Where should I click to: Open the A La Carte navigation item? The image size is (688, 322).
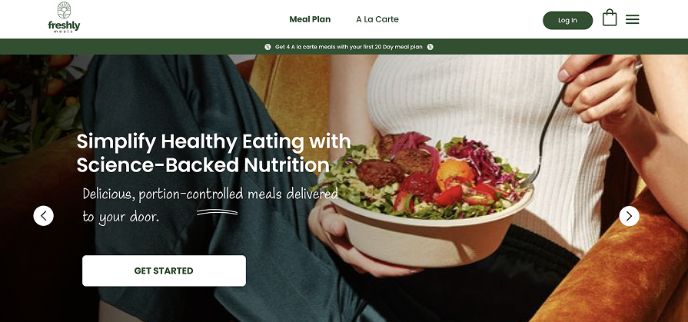pos(377,19)
